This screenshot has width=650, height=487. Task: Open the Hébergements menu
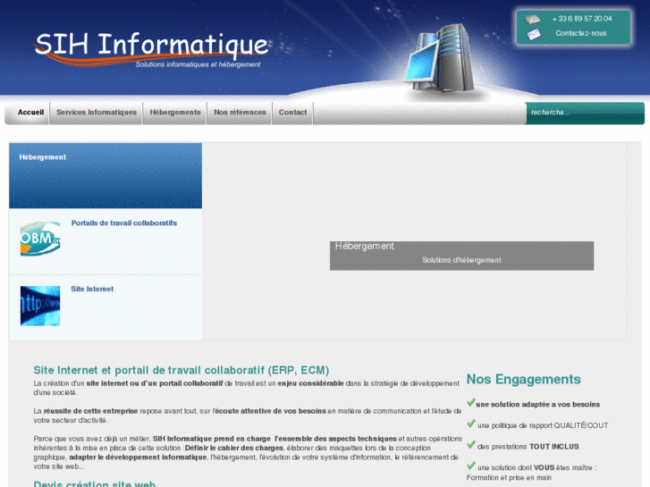[175, 113]
